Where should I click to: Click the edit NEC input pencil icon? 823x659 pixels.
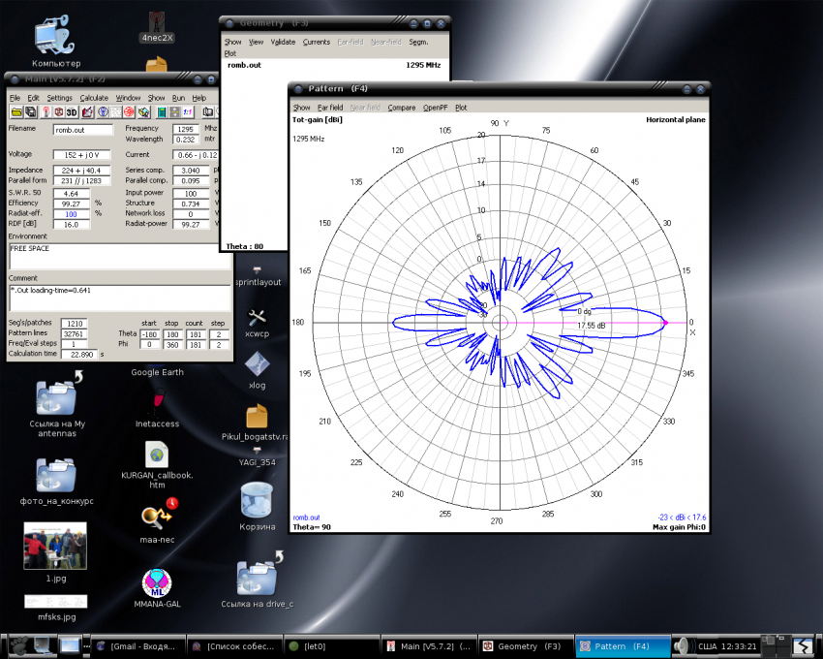coord(86,112)
